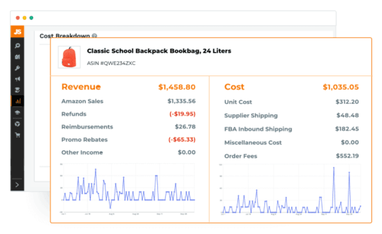This screenshot has width=382, height=234.
Task: Click the refunds amount (-$19.95)
Action: (x=182, y=114)
